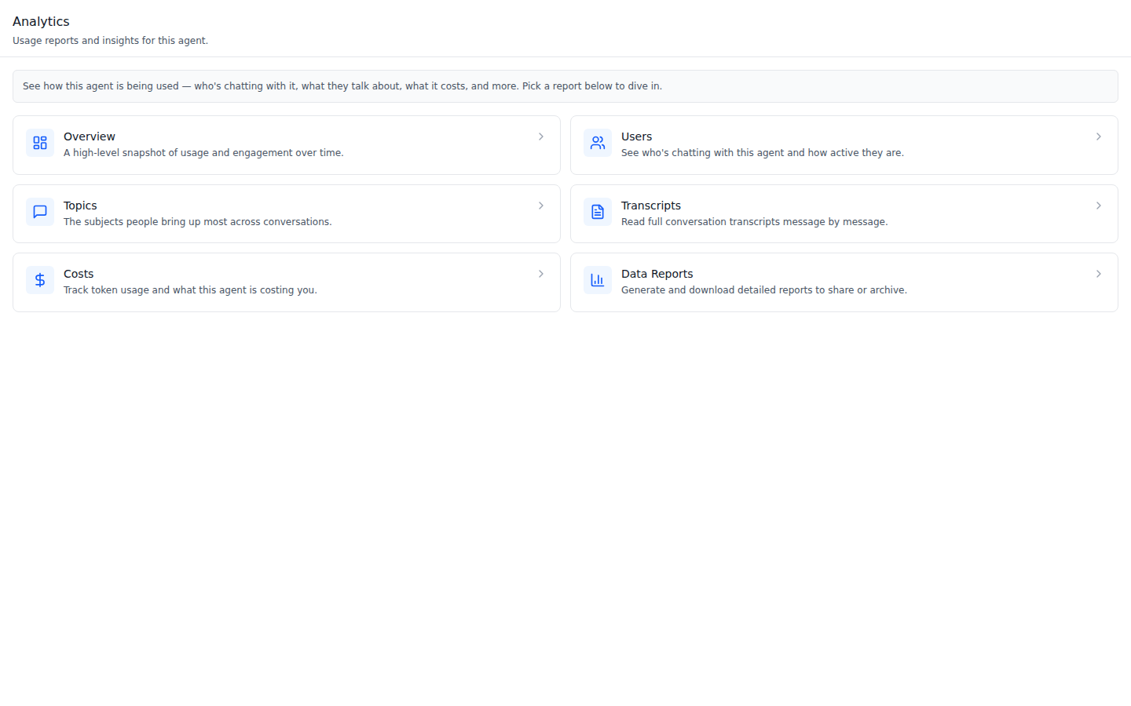Click the Data Reports bar chart icon
The height and width of the screenshot is (706, 1131).
pos(598,280)
